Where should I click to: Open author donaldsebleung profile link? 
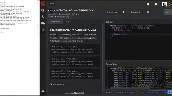pos(63,17)
